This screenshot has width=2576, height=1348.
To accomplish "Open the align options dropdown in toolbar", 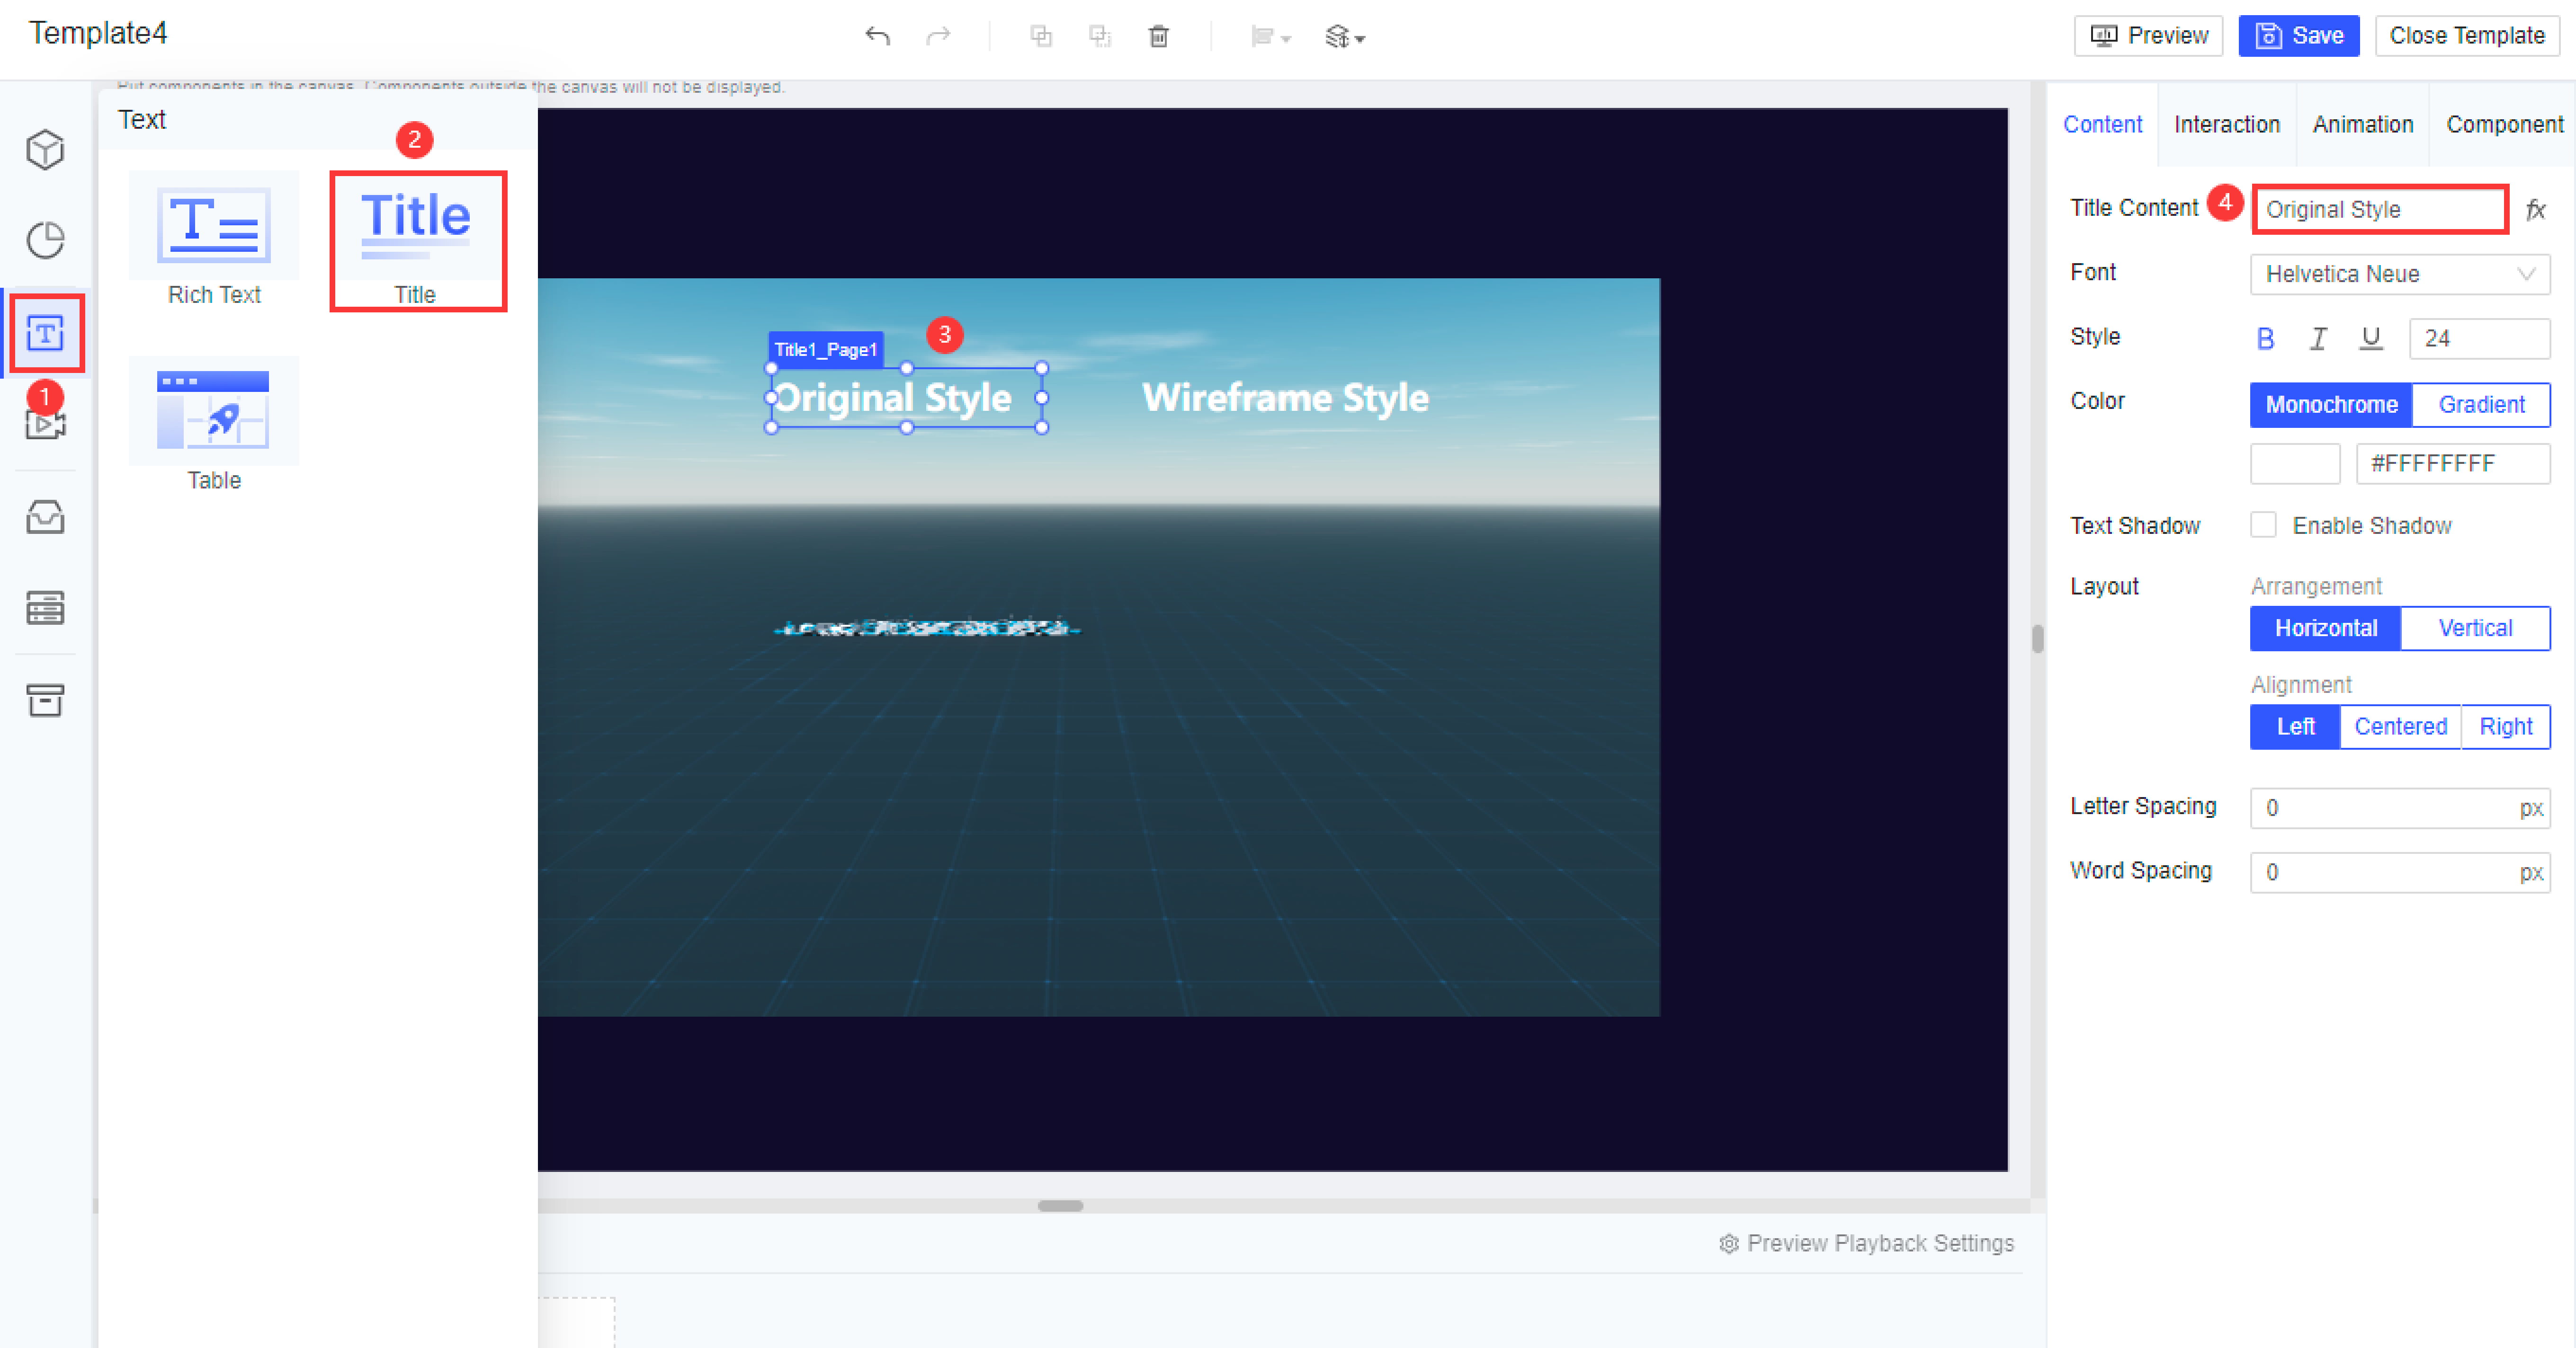I will (1271, 37).
